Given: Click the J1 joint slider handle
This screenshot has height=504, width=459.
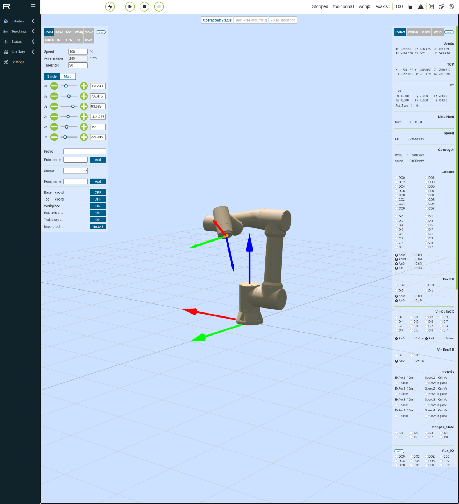Looking at the screenshot, I should coord(66,86).
